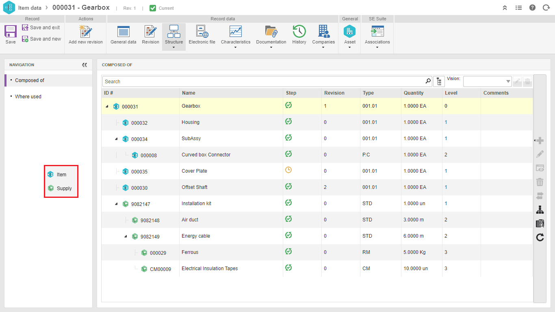Toggle the tree view icon beside search
555x312 pixels.
[x=439, y=81]
